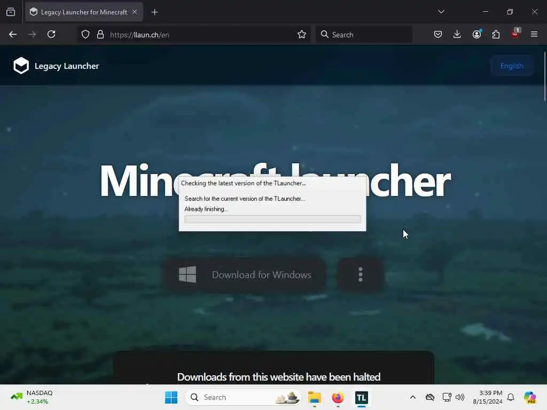Screen dimensions: 547x410
Task: Switch to TLauncher taskbar icon
Action: point(362,397)
